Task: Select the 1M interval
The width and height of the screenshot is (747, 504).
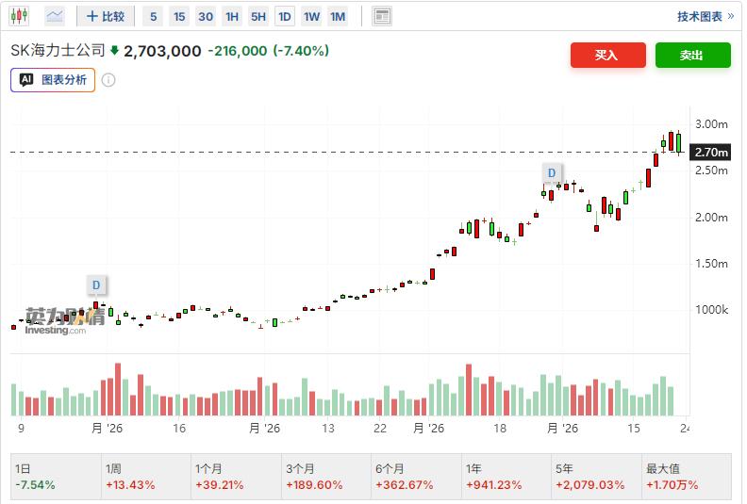Action: (x=338, y=17)
